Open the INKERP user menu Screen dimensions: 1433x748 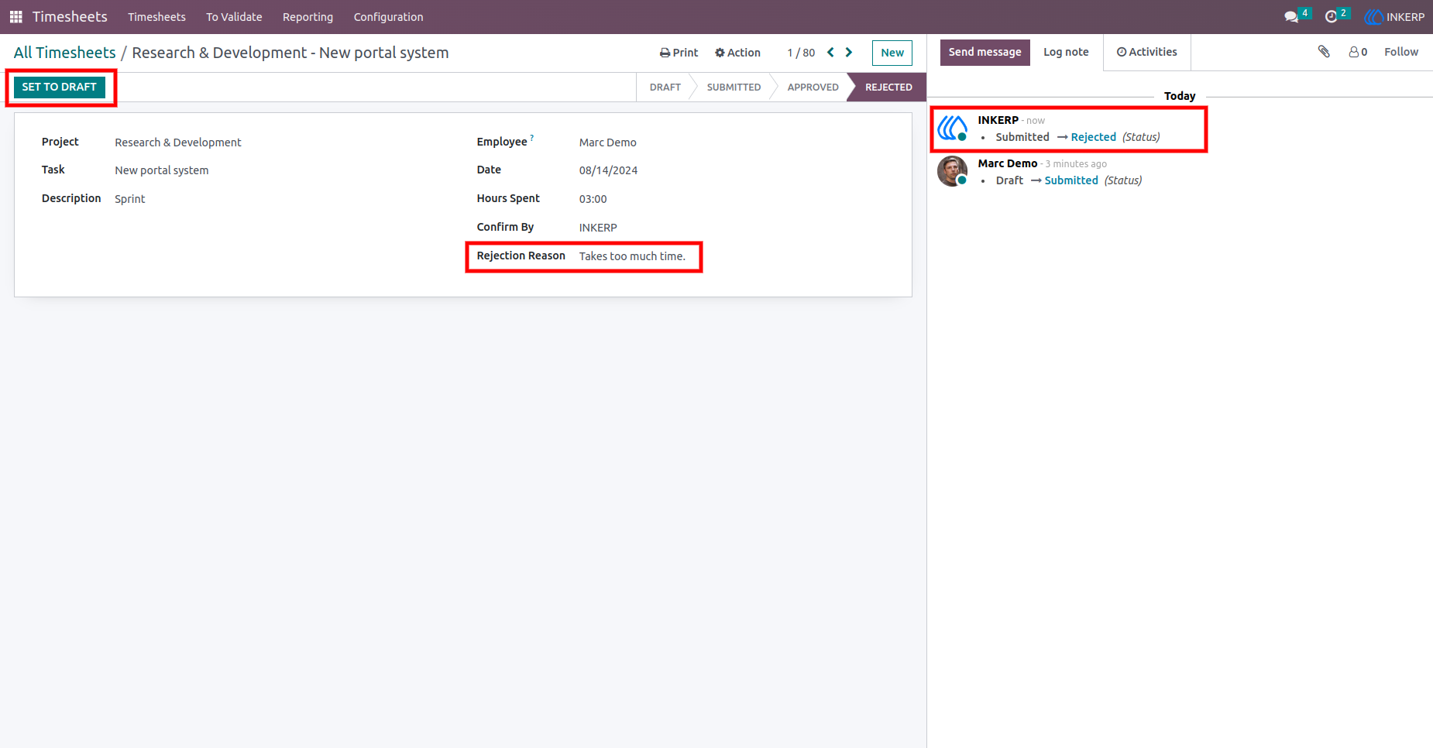tap(1394, 16)
